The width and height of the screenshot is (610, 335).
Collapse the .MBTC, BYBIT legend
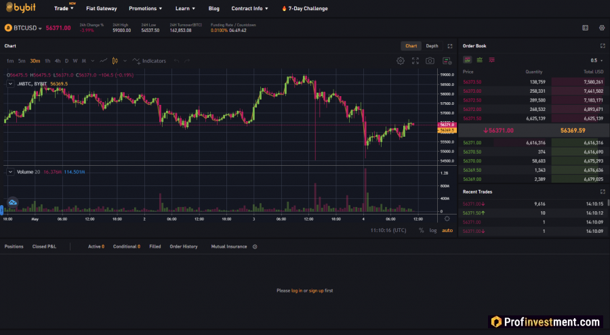(x=10, y=84)
